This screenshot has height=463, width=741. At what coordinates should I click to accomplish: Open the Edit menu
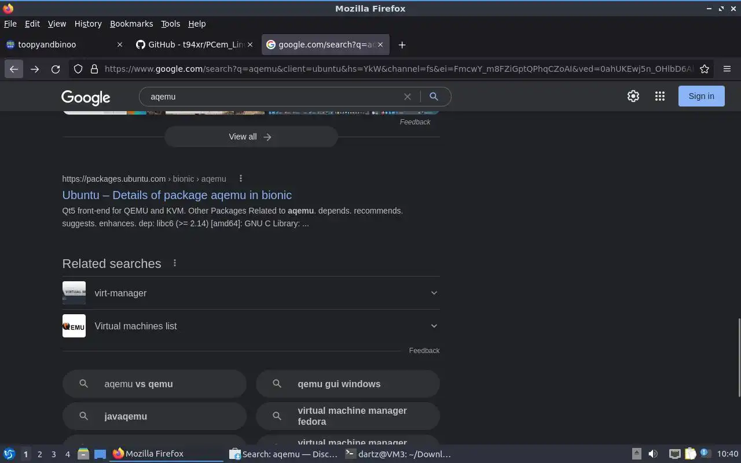pos(32,24)
